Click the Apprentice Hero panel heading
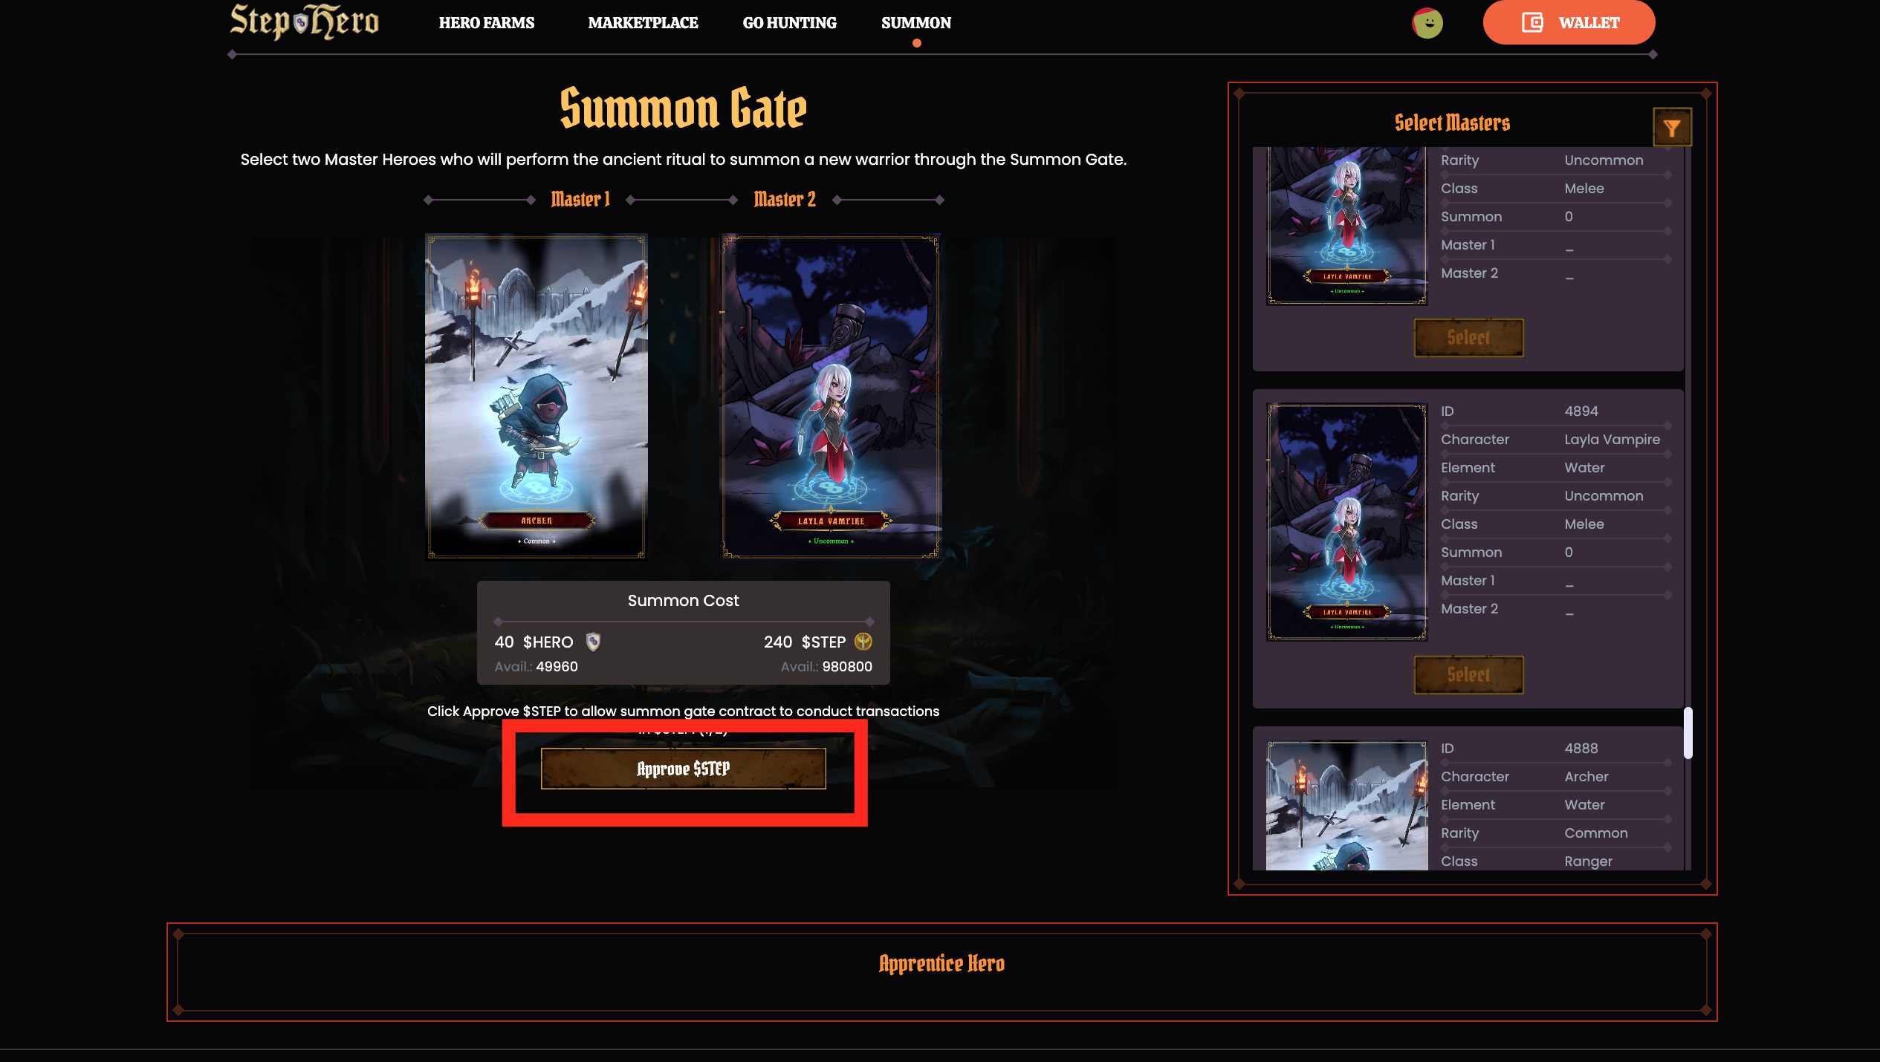The image size is (1880, 1062). pyautogui.click(x=941, y=964)
